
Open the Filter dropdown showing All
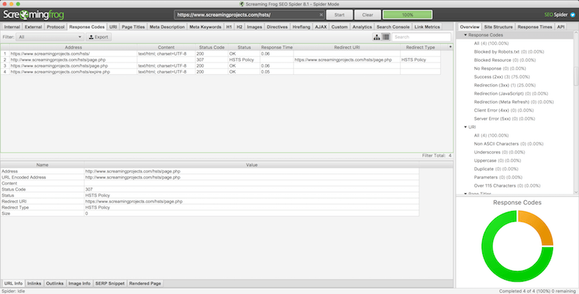coord(50,37)
